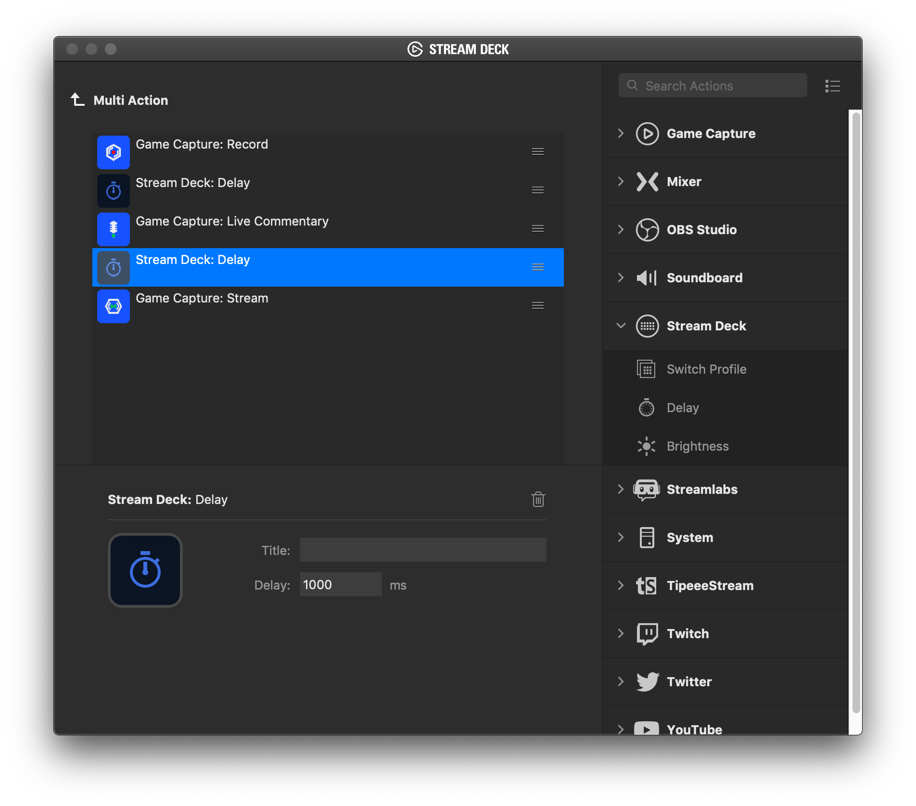916x806 pixels.
Task: Click the Game Capture Record action icon
Action: click(114, 152)
